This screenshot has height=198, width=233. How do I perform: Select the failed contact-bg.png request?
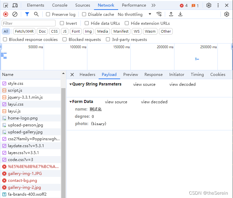pos(30,181)
